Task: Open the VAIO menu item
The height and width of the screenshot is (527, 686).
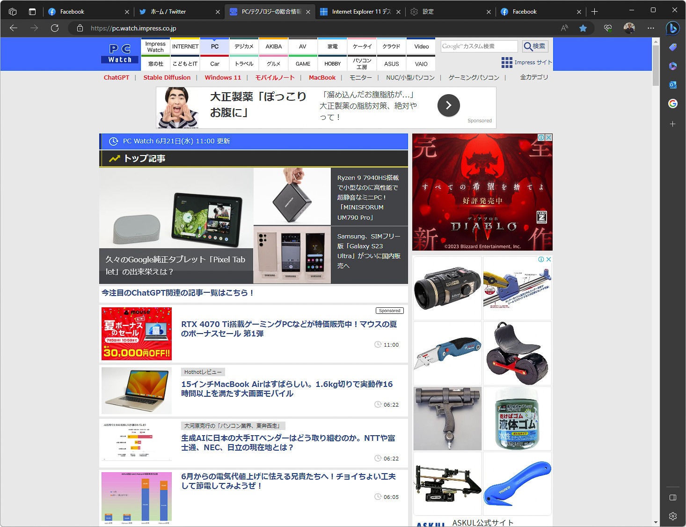Action: [x=421, y=64]
